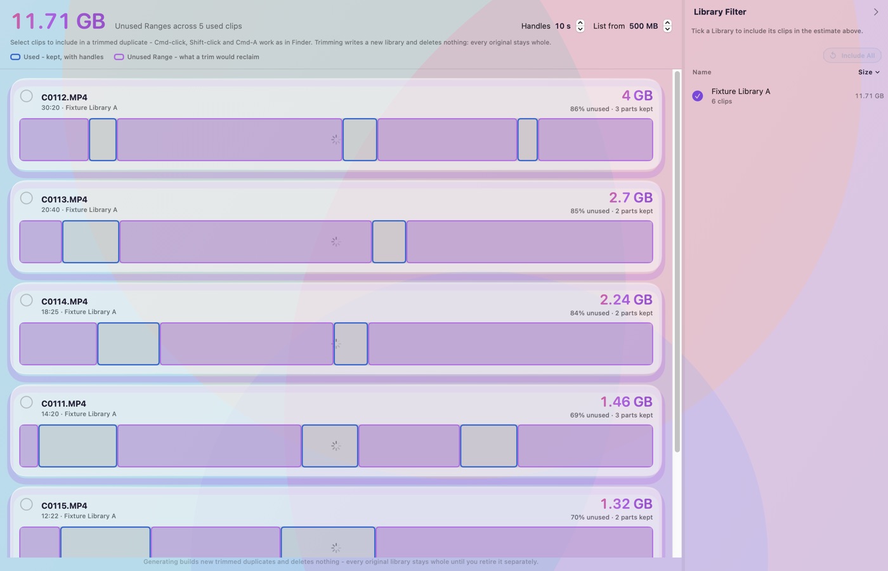Image resolution: width=888 pixels, height=571 pixels.
Task: Untick the Fixture Library A checkbox
Action: click(x=698, y=96)
